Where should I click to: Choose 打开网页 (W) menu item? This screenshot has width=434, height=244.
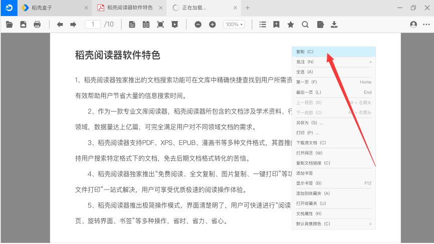334,153
